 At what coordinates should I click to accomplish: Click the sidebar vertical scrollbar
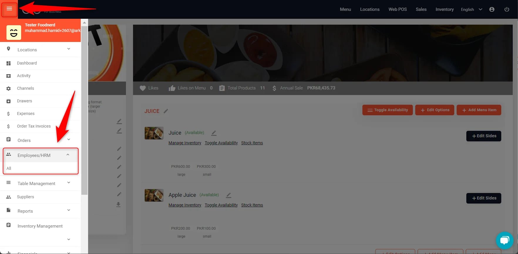84,110
